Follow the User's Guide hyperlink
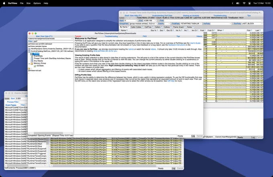Image resolution: width=273 pixels, height=177 pixels. 195,43
